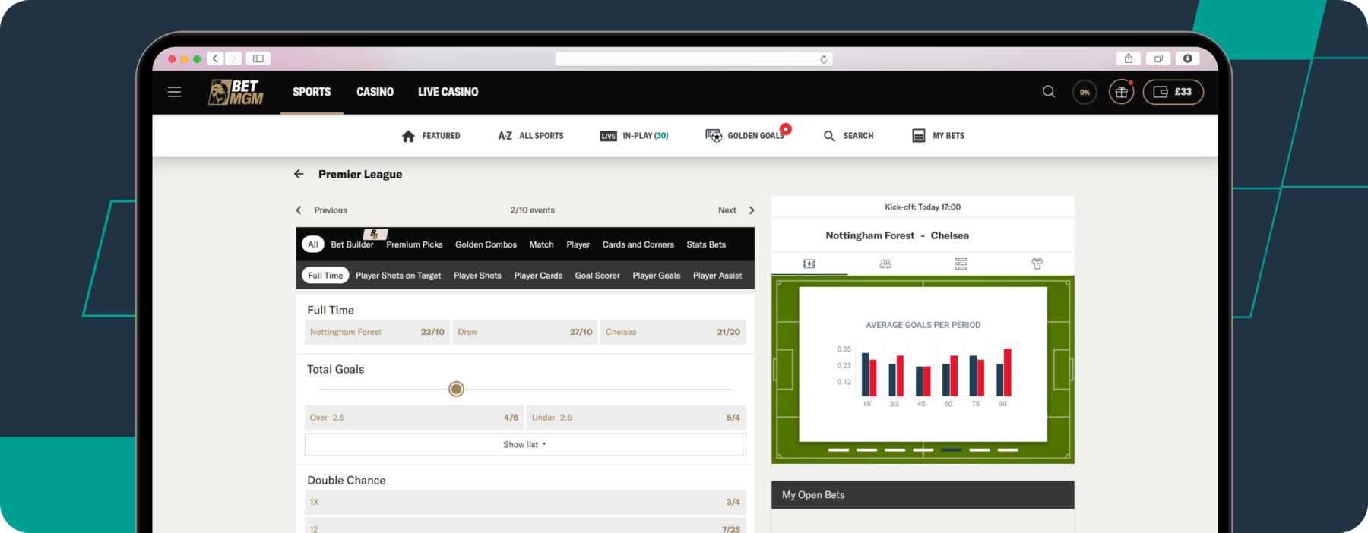Expand the Show list dropdown
The image size is (1368, 533).
click(525, 445)
